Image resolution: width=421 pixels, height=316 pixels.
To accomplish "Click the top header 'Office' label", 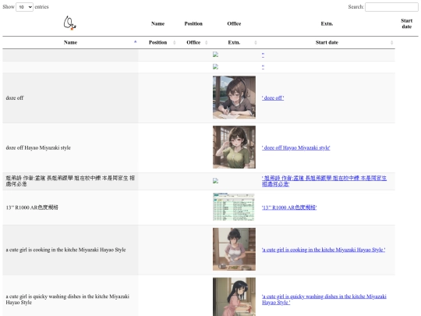I will click(x=234, y=23).
